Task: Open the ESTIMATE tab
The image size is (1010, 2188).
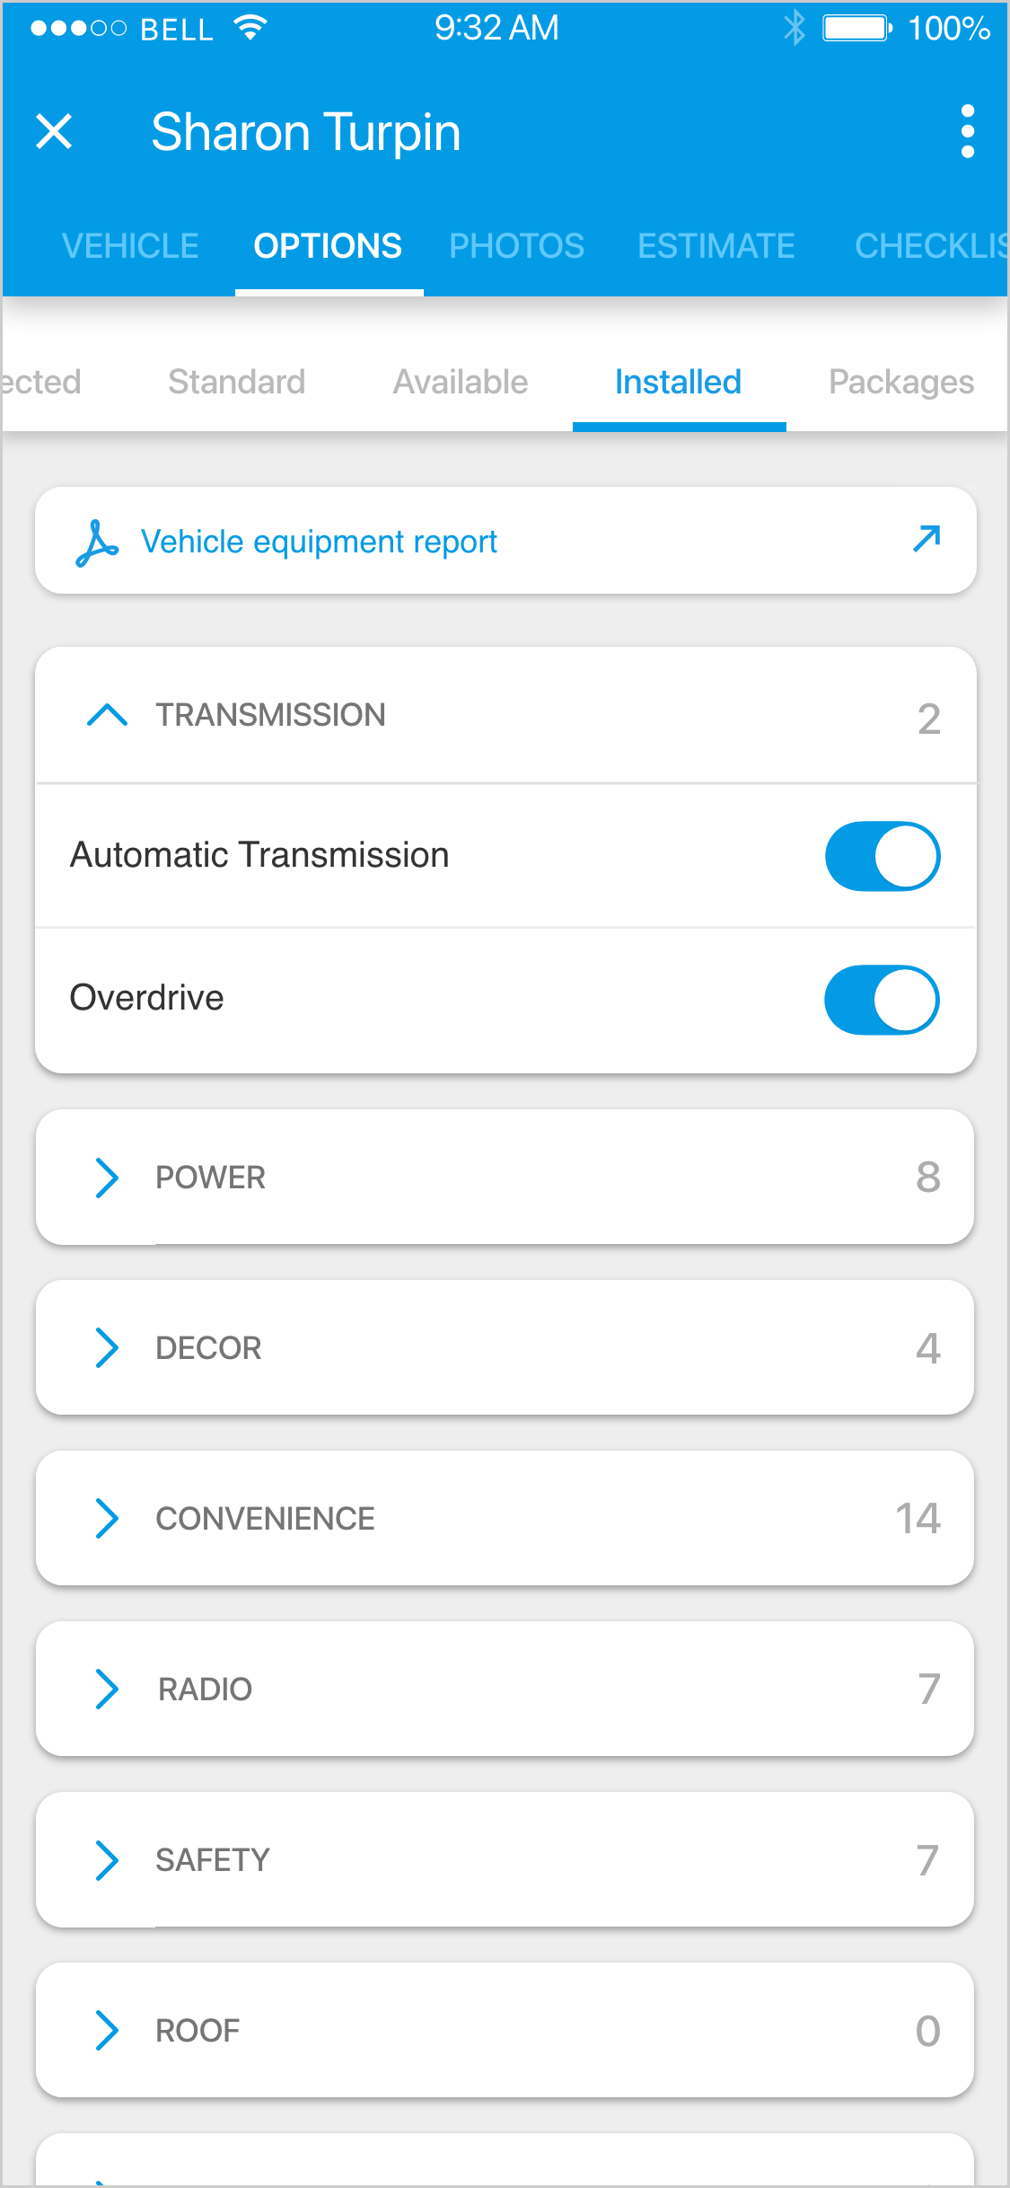Action: (x=716, y=246)
